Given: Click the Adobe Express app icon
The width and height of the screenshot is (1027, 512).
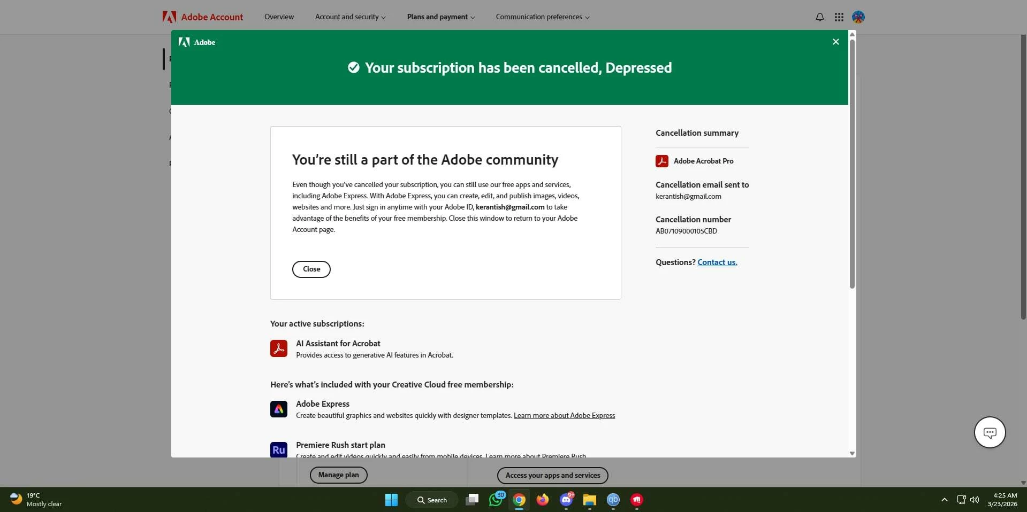Looking at the screenshot, I should (x=278, y=409).
